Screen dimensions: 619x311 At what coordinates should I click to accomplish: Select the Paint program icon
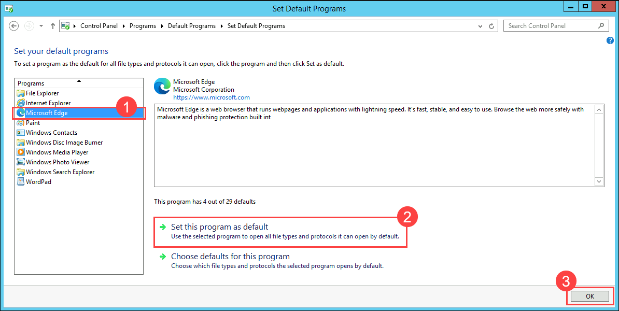coord(21,123)
